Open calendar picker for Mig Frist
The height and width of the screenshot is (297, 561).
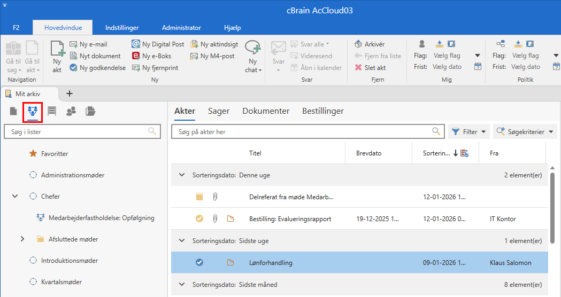[x=478, y=67]
